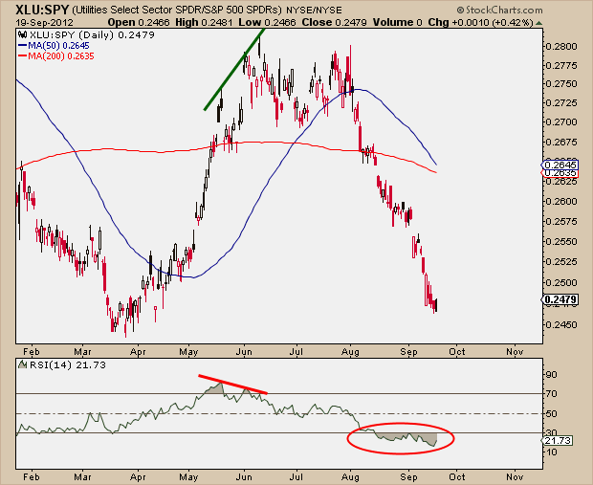Click the Sep label on the lower time axis
The height and width of the screenshot is (485, 593).
(408, 477)
